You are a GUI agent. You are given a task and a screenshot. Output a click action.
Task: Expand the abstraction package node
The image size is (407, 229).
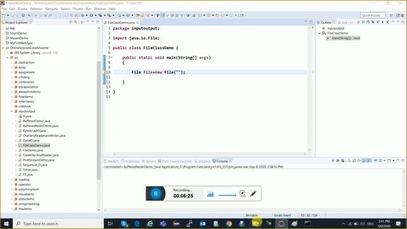pyautogui.click(x=11, y=62)
